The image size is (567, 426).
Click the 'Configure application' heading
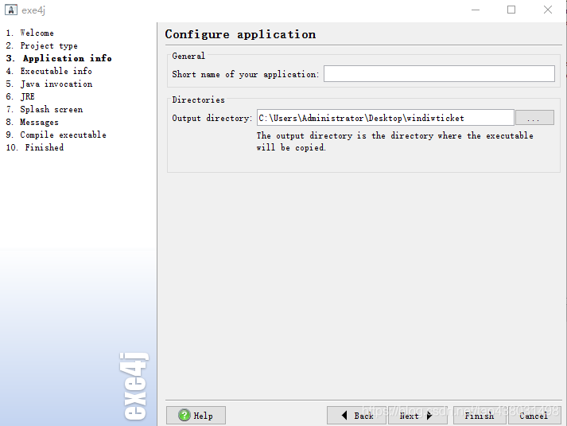tap(240, 34)
